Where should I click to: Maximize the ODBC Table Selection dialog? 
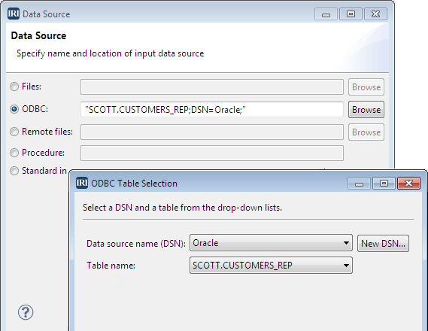[384, 183]
